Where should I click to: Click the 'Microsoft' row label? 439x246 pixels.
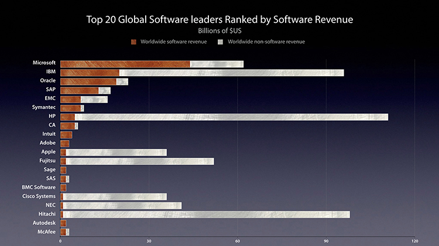(44, 63)
